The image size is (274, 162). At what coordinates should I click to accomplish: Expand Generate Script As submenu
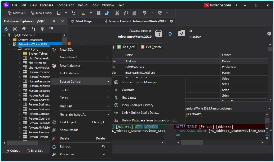81,115
